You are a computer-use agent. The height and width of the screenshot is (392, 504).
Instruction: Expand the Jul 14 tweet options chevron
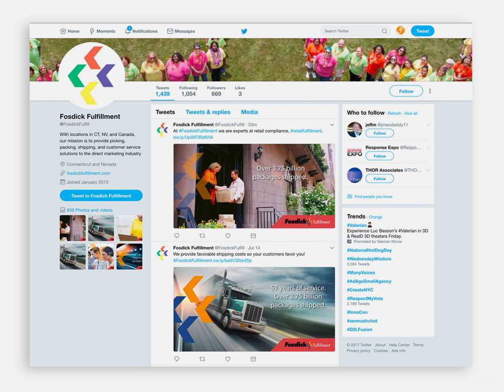pyautogui.click(x=332, y=248)
